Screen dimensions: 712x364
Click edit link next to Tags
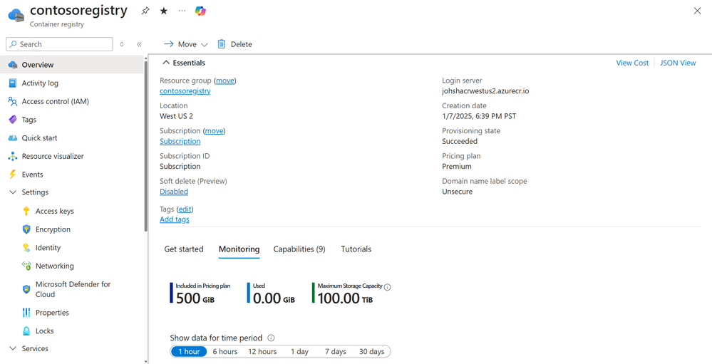click(x=185, y=209)
